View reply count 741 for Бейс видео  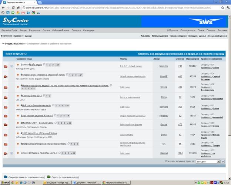tap(180, 66)
